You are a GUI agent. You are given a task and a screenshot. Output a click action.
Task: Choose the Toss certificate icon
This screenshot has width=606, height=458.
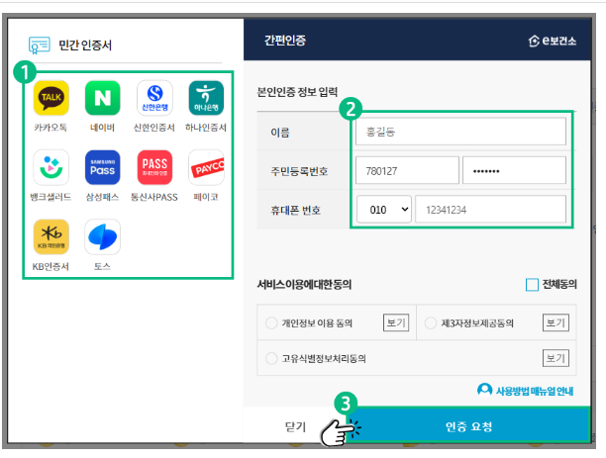point(102,237)
